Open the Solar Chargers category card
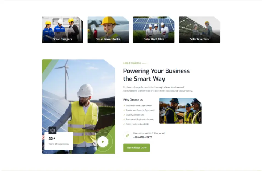Image resolution: width=262 pixels, height=171 pixels. tap(63, 30)
